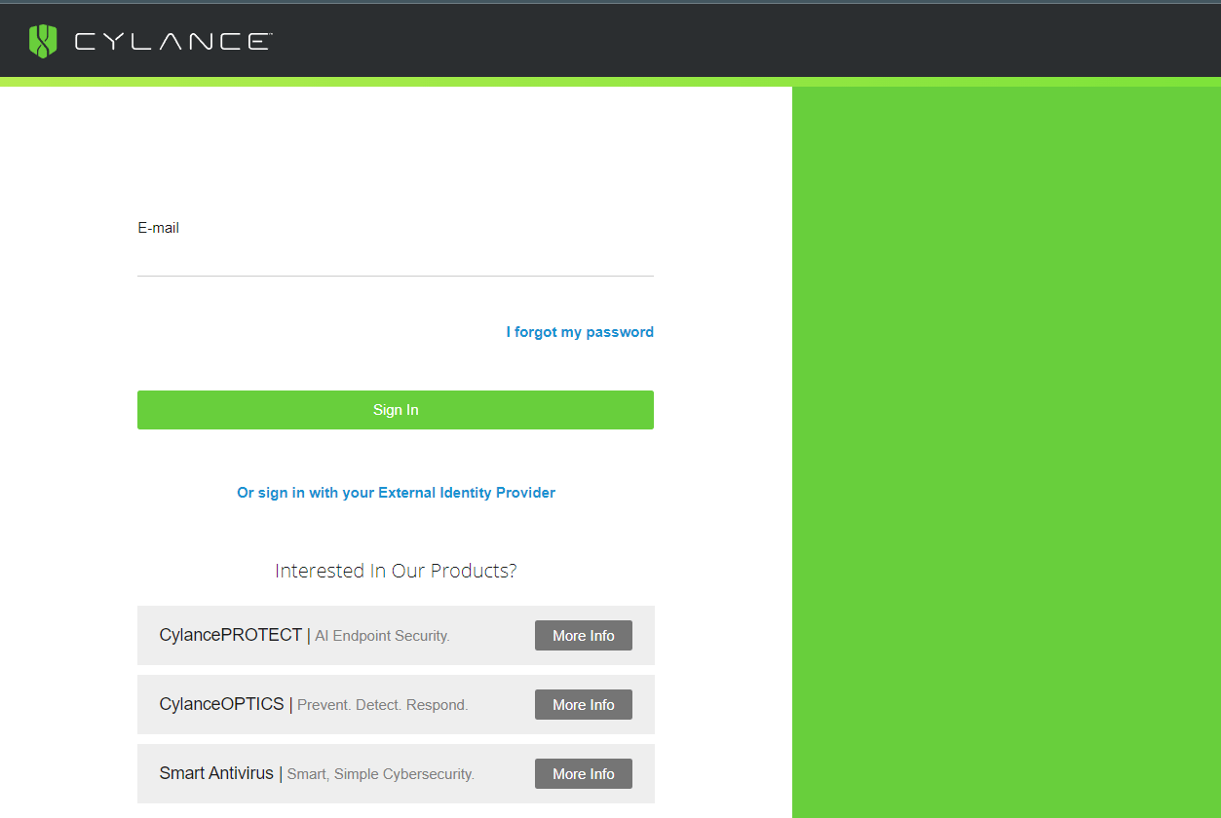Select the CylanceOPTICS product name
Screen dimensions: 1221x818
(x=221, y=704)
